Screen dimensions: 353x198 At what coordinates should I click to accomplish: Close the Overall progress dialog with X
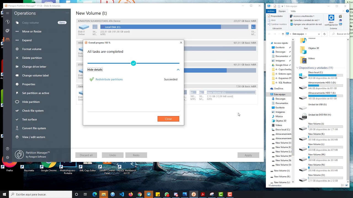click(181, 43)
